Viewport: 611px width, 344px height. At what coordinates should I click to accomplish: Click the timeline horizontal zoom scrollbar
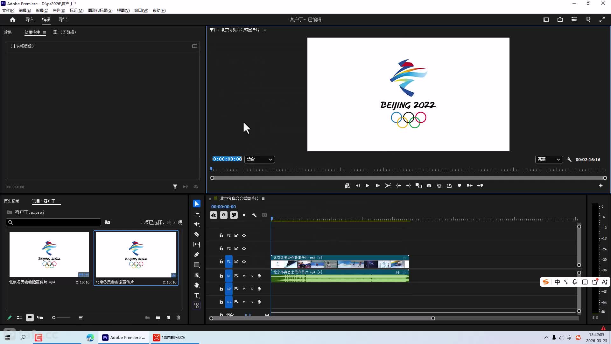tap(322, 319)
